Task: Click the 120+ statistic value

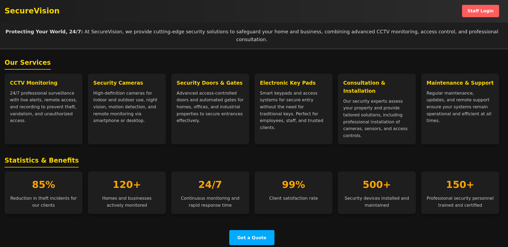Action: pos(127,185)
